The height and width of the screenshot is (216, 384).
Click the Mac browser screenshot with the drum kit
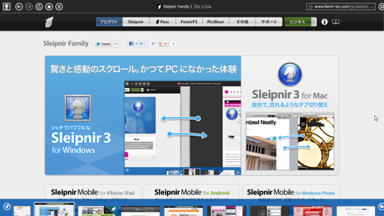[x=290, y=141]
